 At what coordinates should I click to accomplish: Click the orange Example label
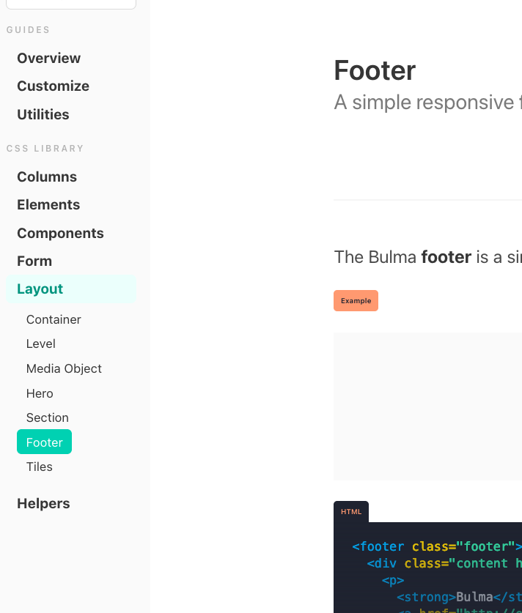[356, 300]
